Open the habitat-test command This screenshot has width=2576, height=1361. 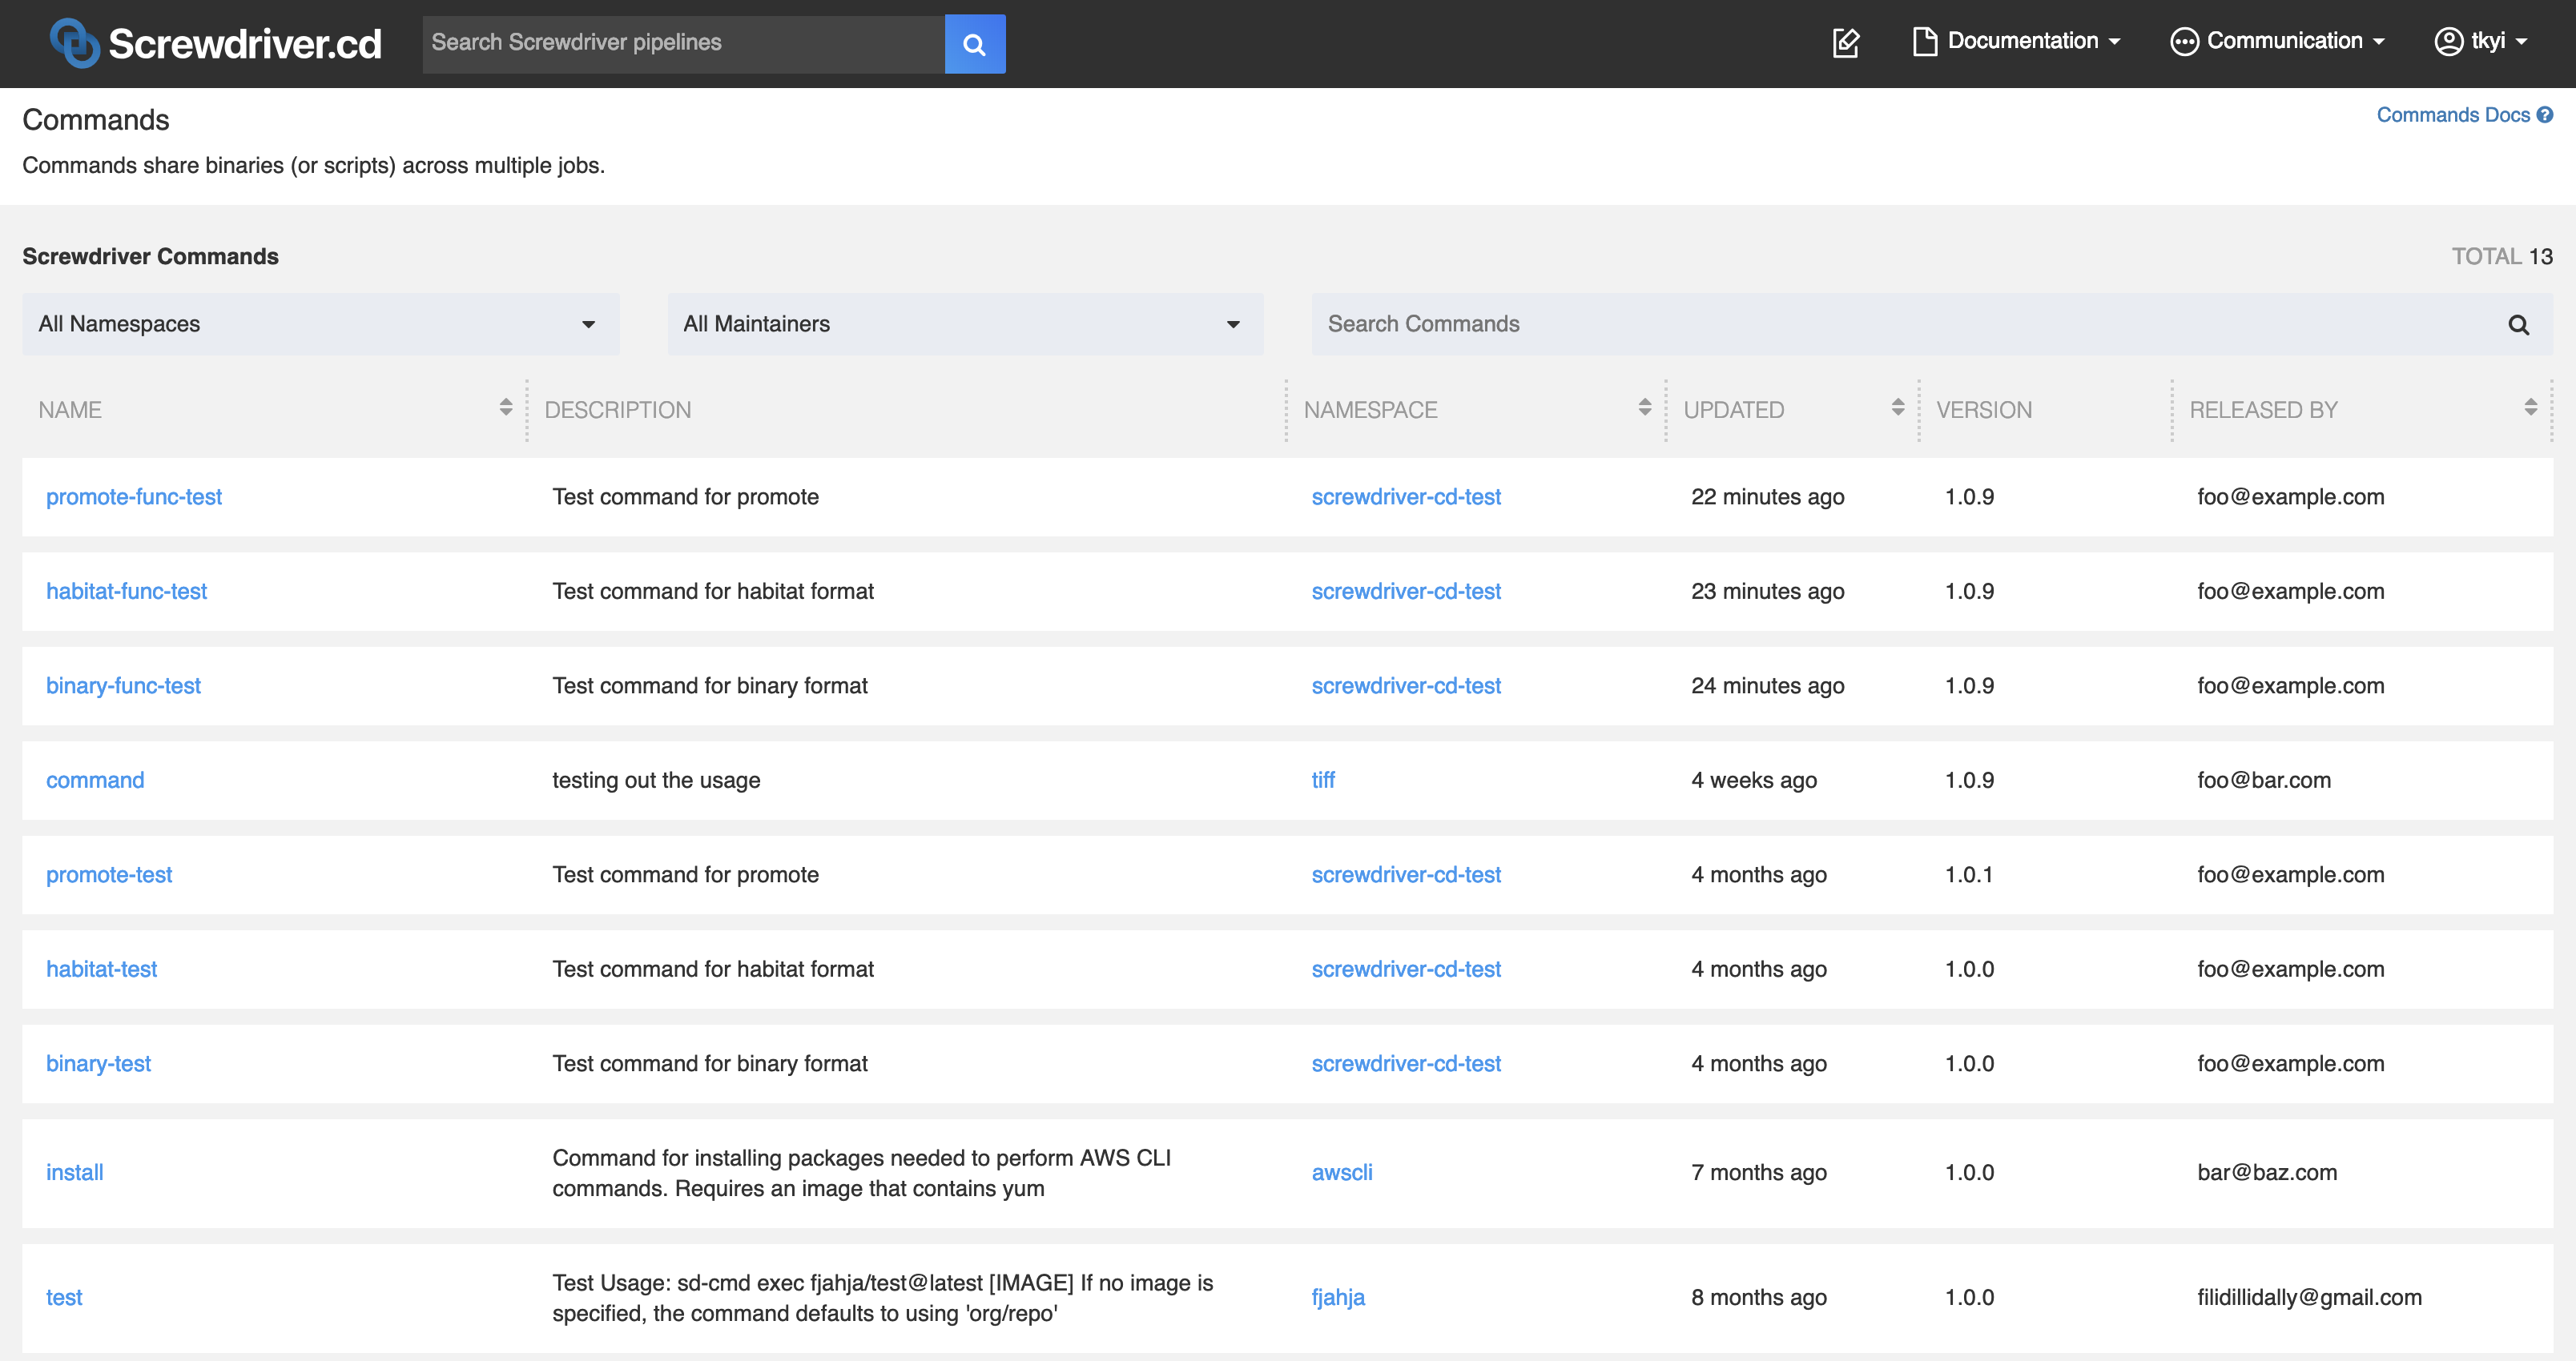pyautogui.click(x=101, y=970)
